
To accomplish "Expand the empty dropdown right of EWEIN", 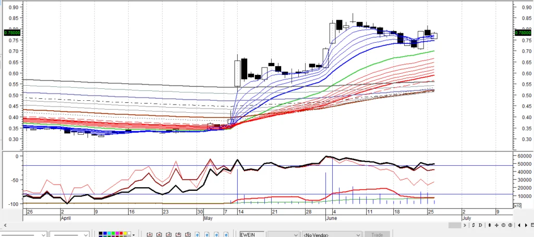I will (x=296, y=235).
